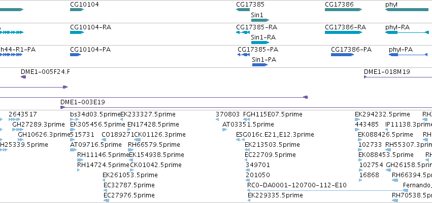Open the CG17385 gene label
This screenshot has height=203, width=432.
click(250, 5)
